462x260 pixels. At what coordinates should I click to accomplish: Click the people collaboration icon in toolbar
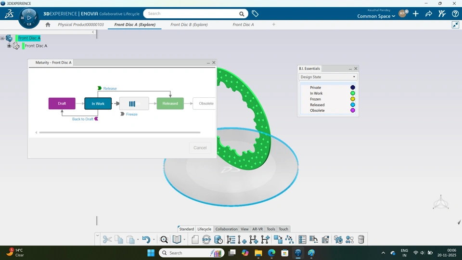pos(350,239)
